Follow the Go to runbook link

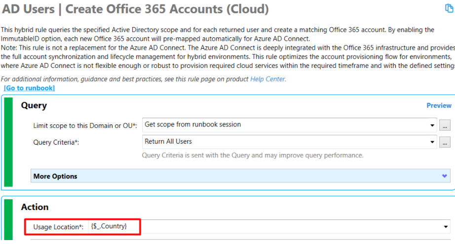[x=29, y=88]
